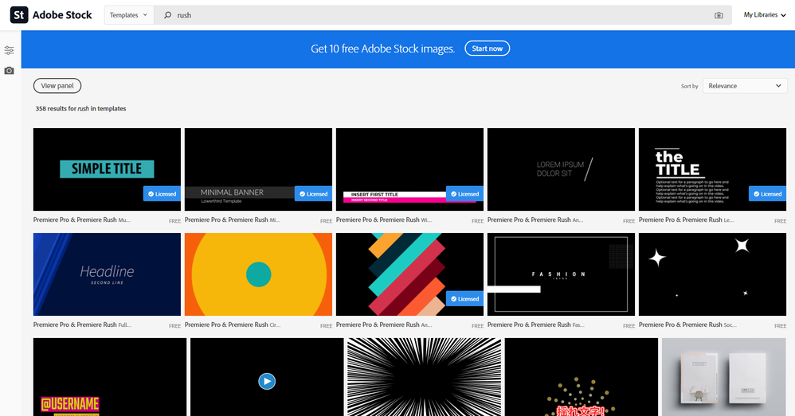The image size is (795, 416).
Task: Click title 'Premiere Pro & Premiere Rush Mu...'
Action: tap(82, 220)
